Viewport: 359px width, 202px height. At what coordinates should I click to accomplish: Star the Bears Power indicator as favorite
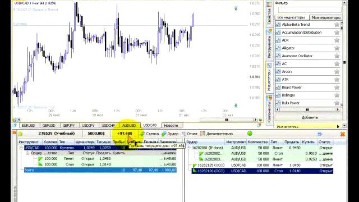(337, 88)
